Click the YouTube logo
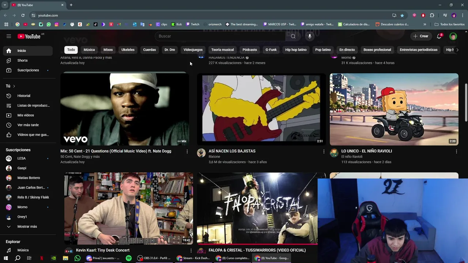468x263 pixels. (x=29, y=36)
